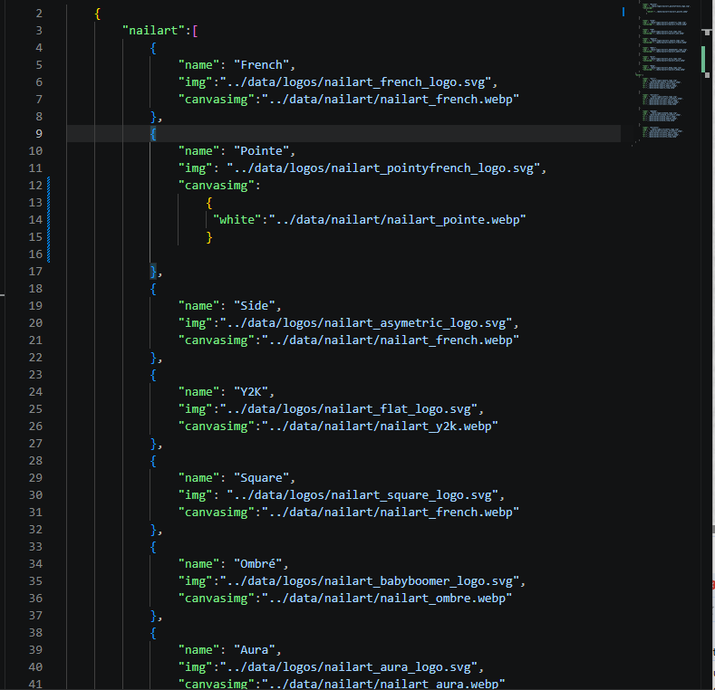Click the opening brace on line 18
The image size is (715, 690).
pyautogui.click(x=153, y=289)
